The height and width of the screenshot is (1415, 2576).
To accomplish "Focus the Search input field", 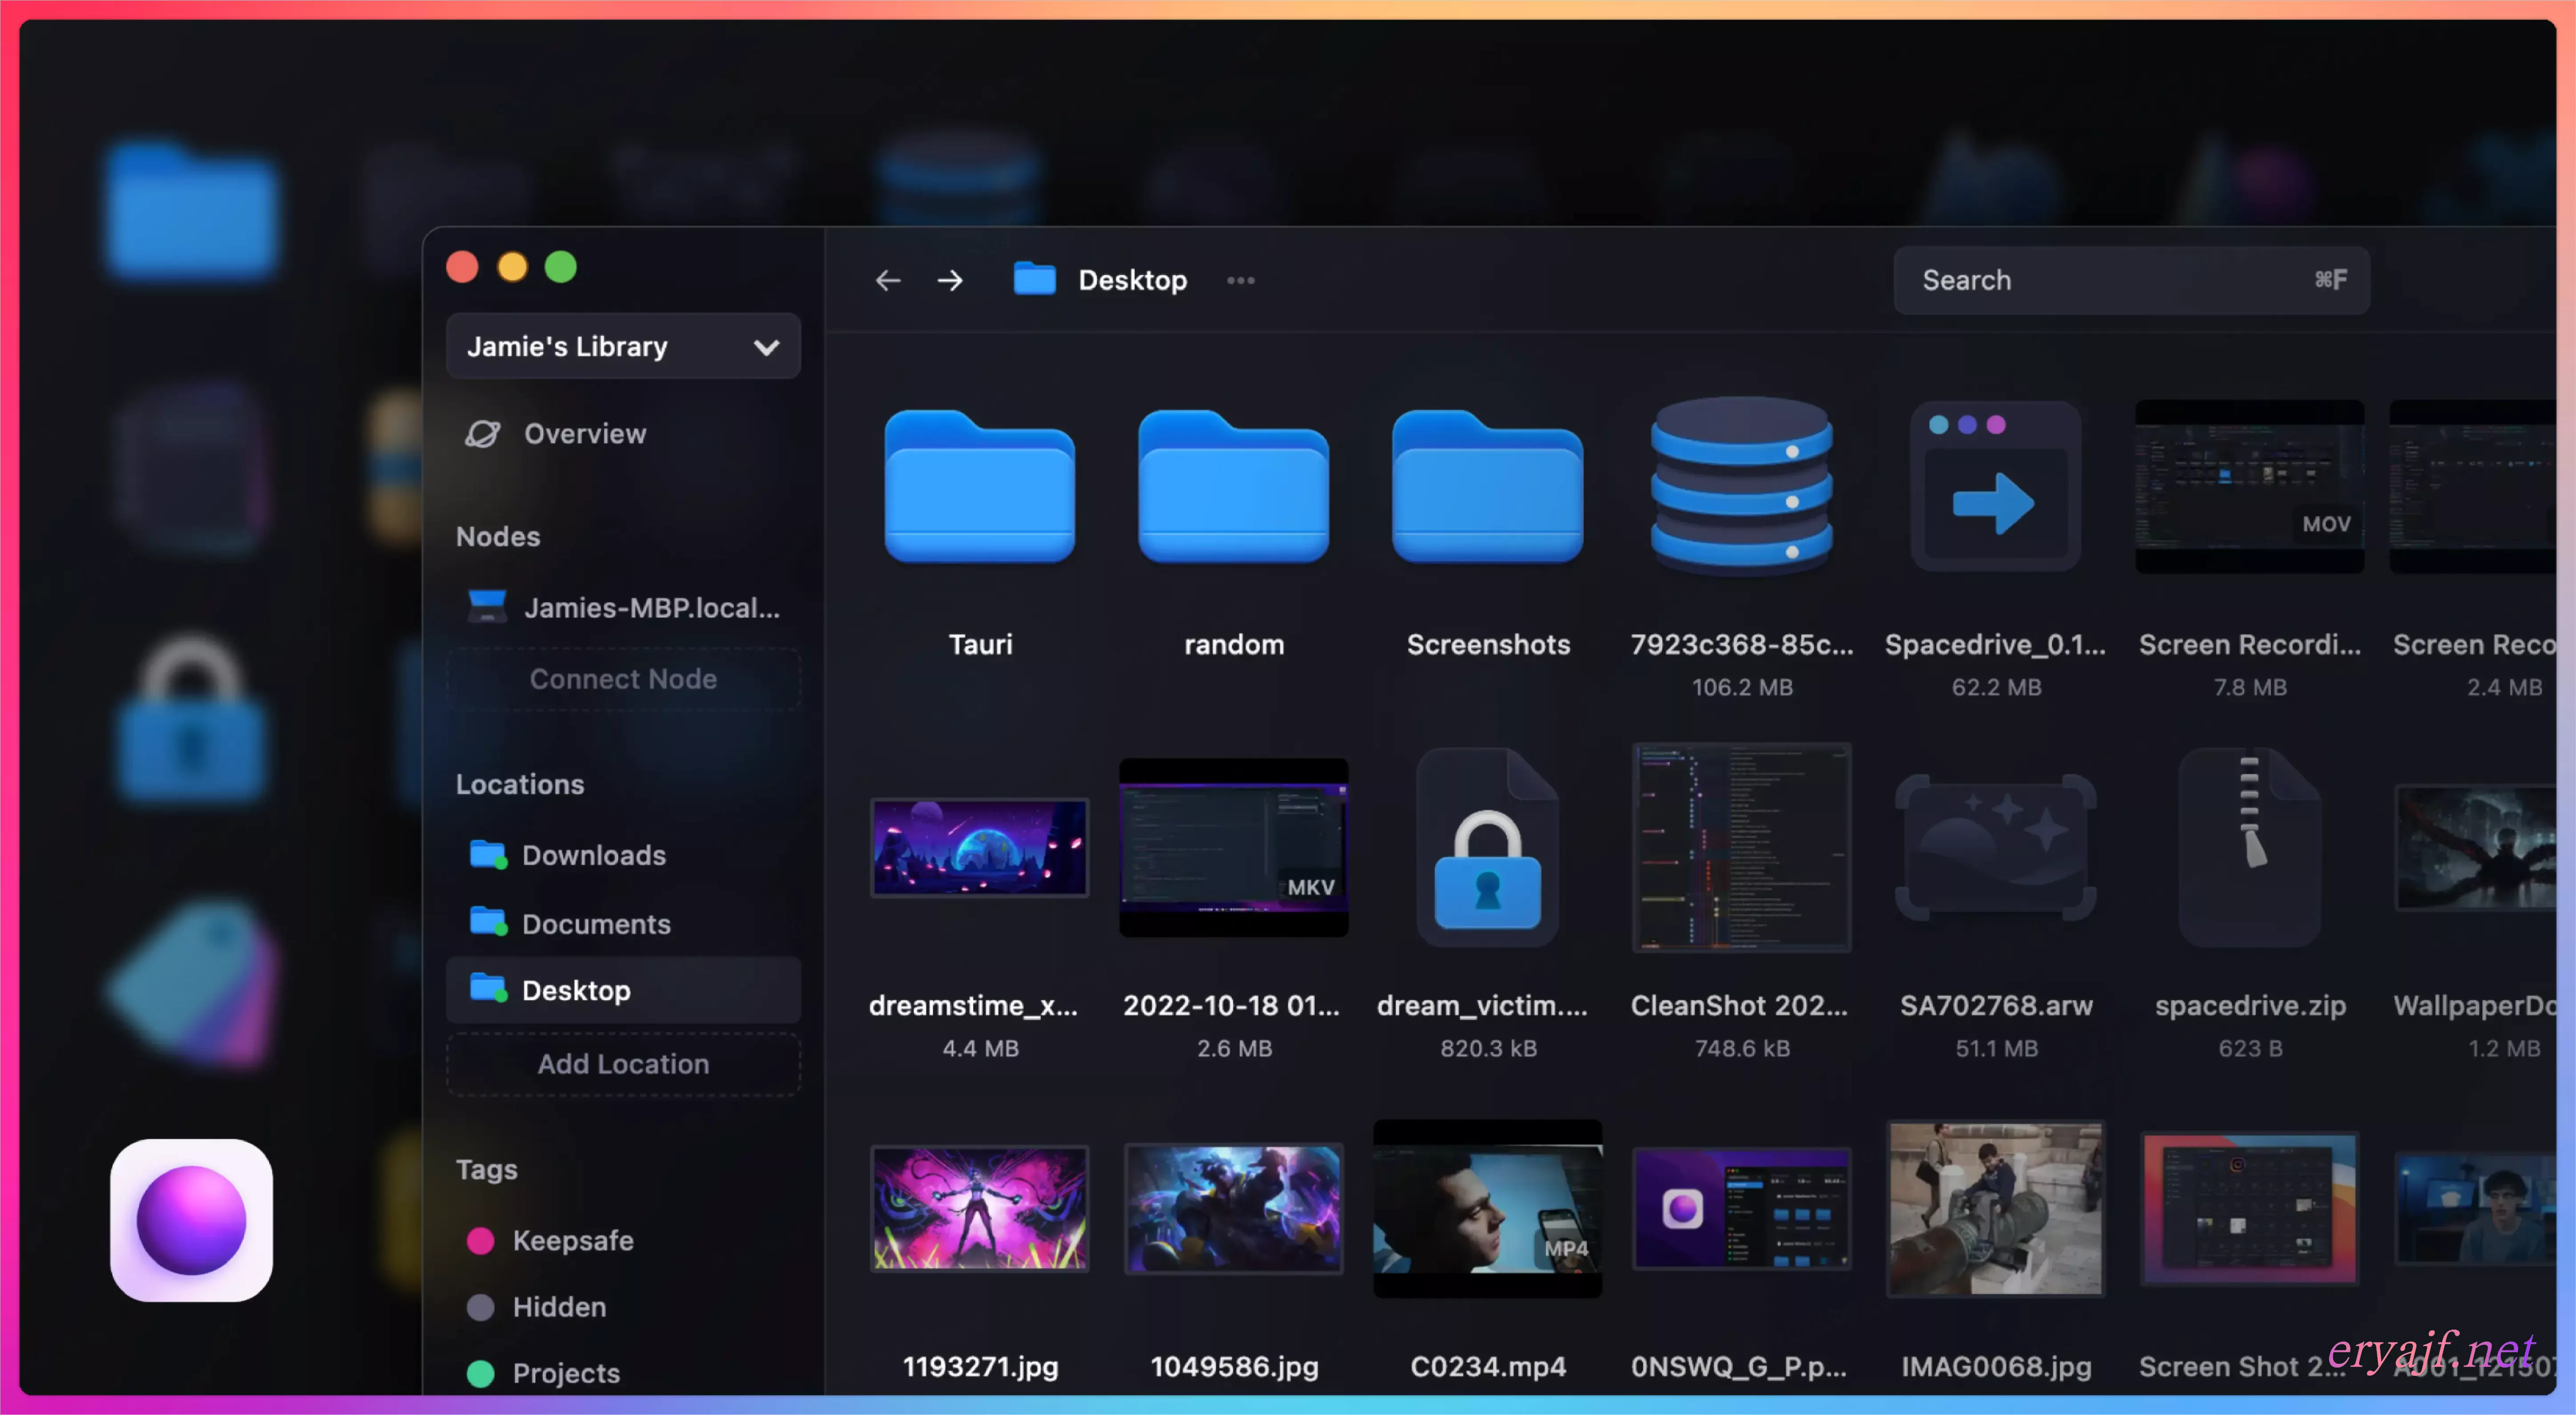I will tap(2110, 280).
